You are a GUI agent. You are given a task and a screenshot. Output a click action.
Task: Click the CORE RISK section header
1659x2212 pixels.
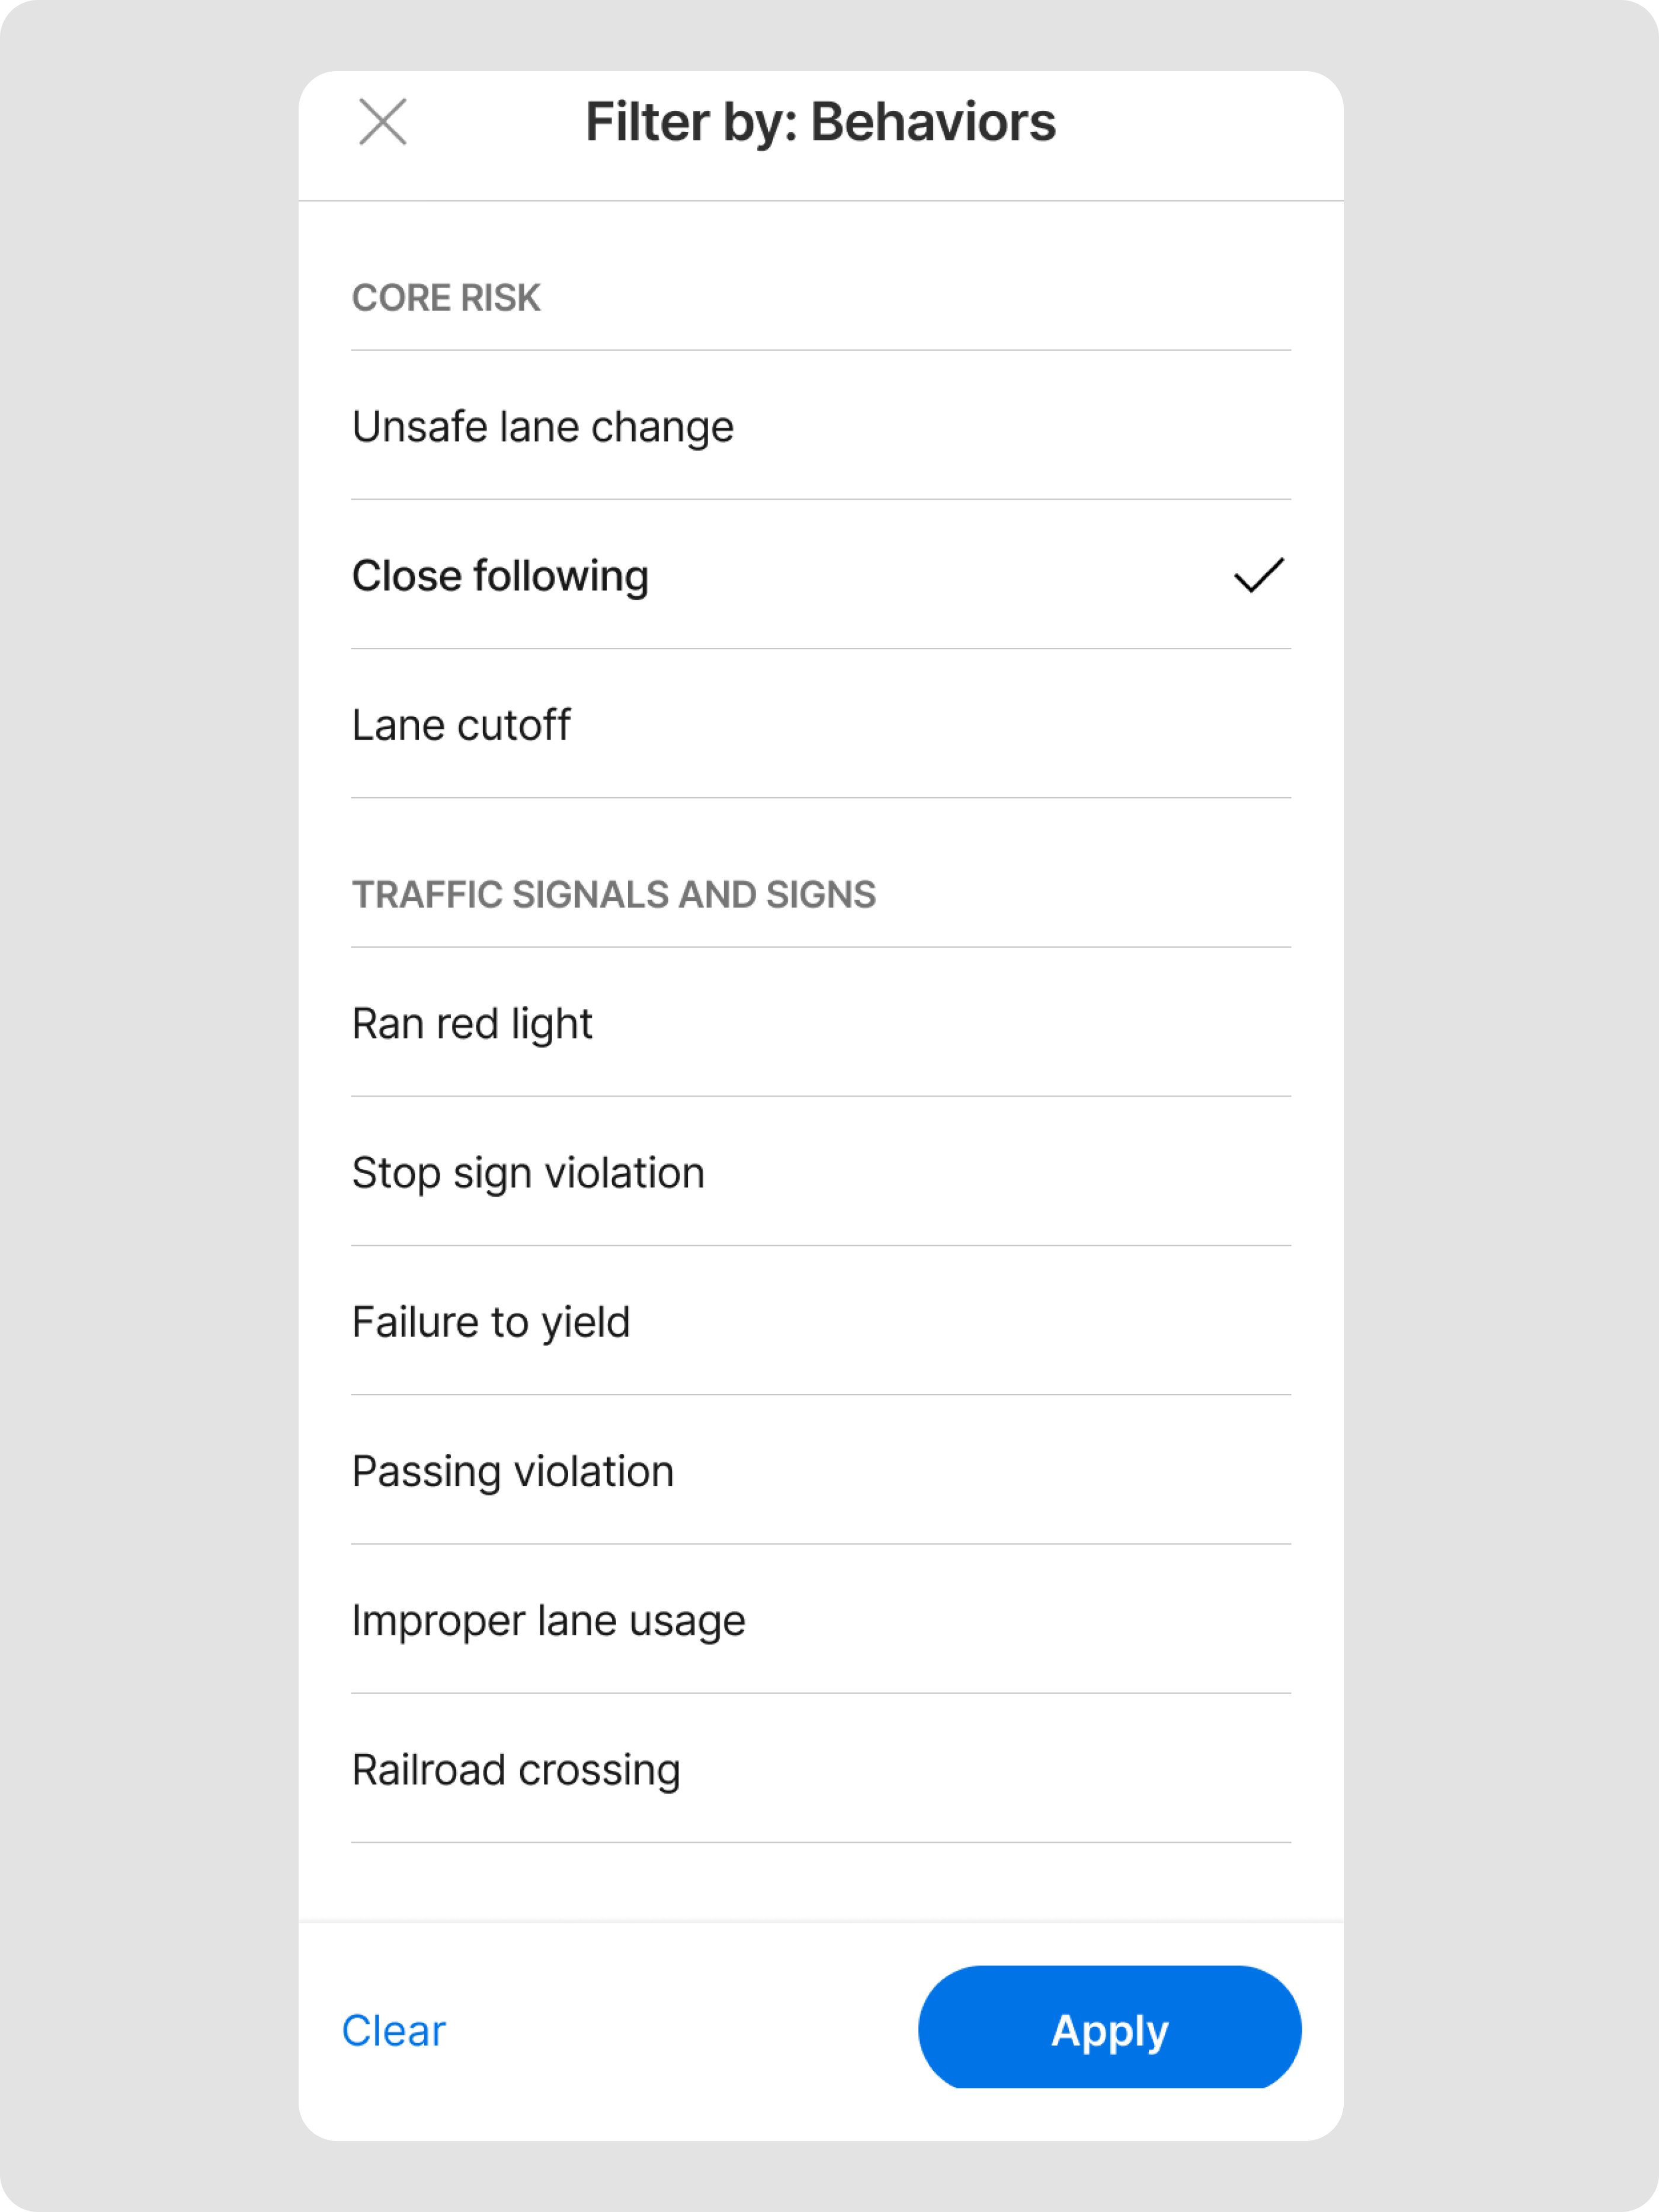point(446,298)
